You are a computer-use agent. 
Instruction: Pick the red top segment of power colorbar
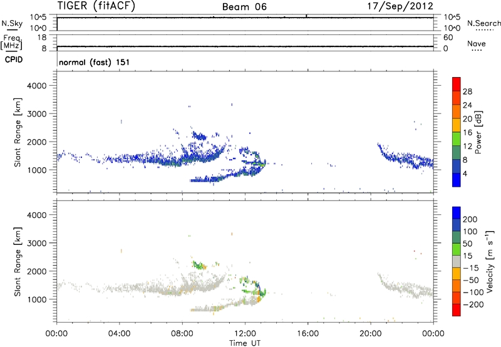(457, 84)
